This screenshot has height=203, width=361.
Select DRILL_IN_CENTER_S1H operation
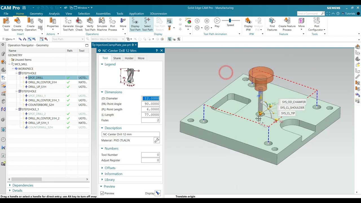(x=42, y=82)
